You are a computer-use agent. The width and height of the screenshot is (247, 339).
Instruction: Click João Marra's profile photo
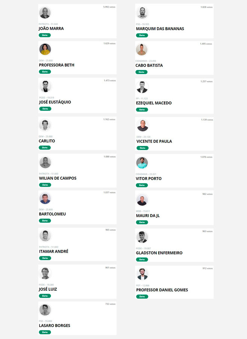[x=45, y=13]
